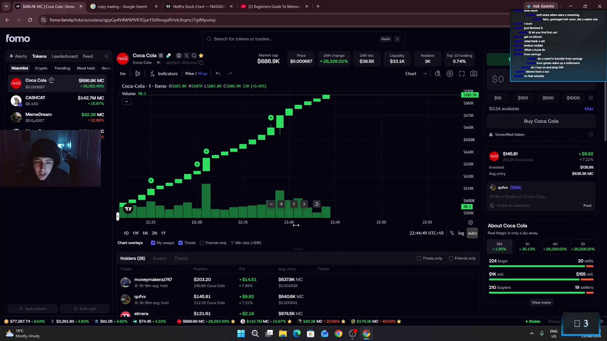
Task: Select the $100 quick amount
Action: 523,98
